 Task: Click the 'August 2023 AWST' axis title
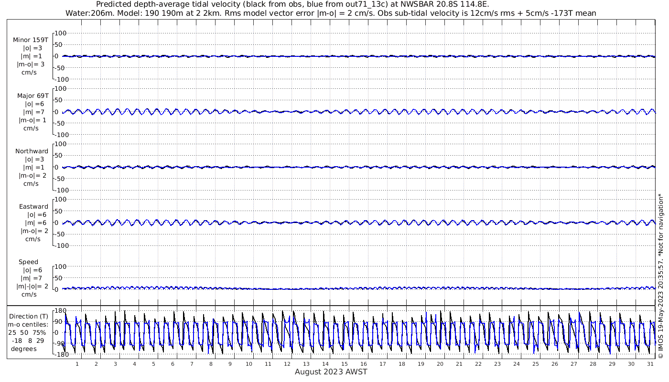point(331,371)
